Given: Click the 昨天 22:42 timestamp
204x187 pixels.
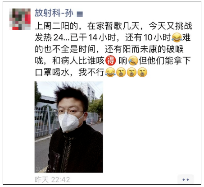Looking at the screenshot, I should 52,180.
